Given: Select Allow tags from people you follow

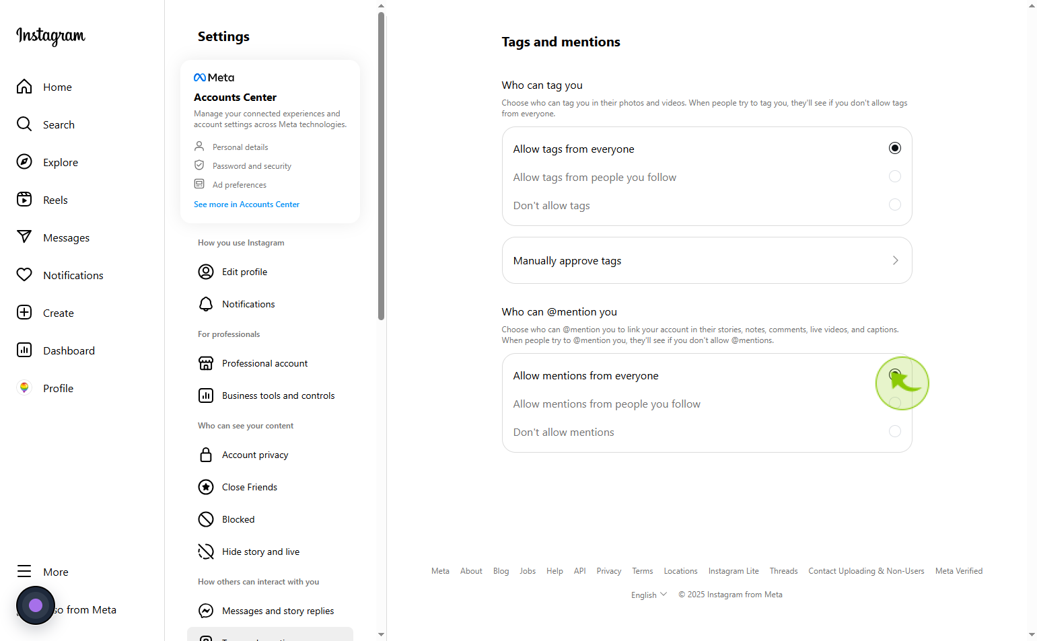Looking at the screenshot, I should pyautogui.click(x=894, y=177).
